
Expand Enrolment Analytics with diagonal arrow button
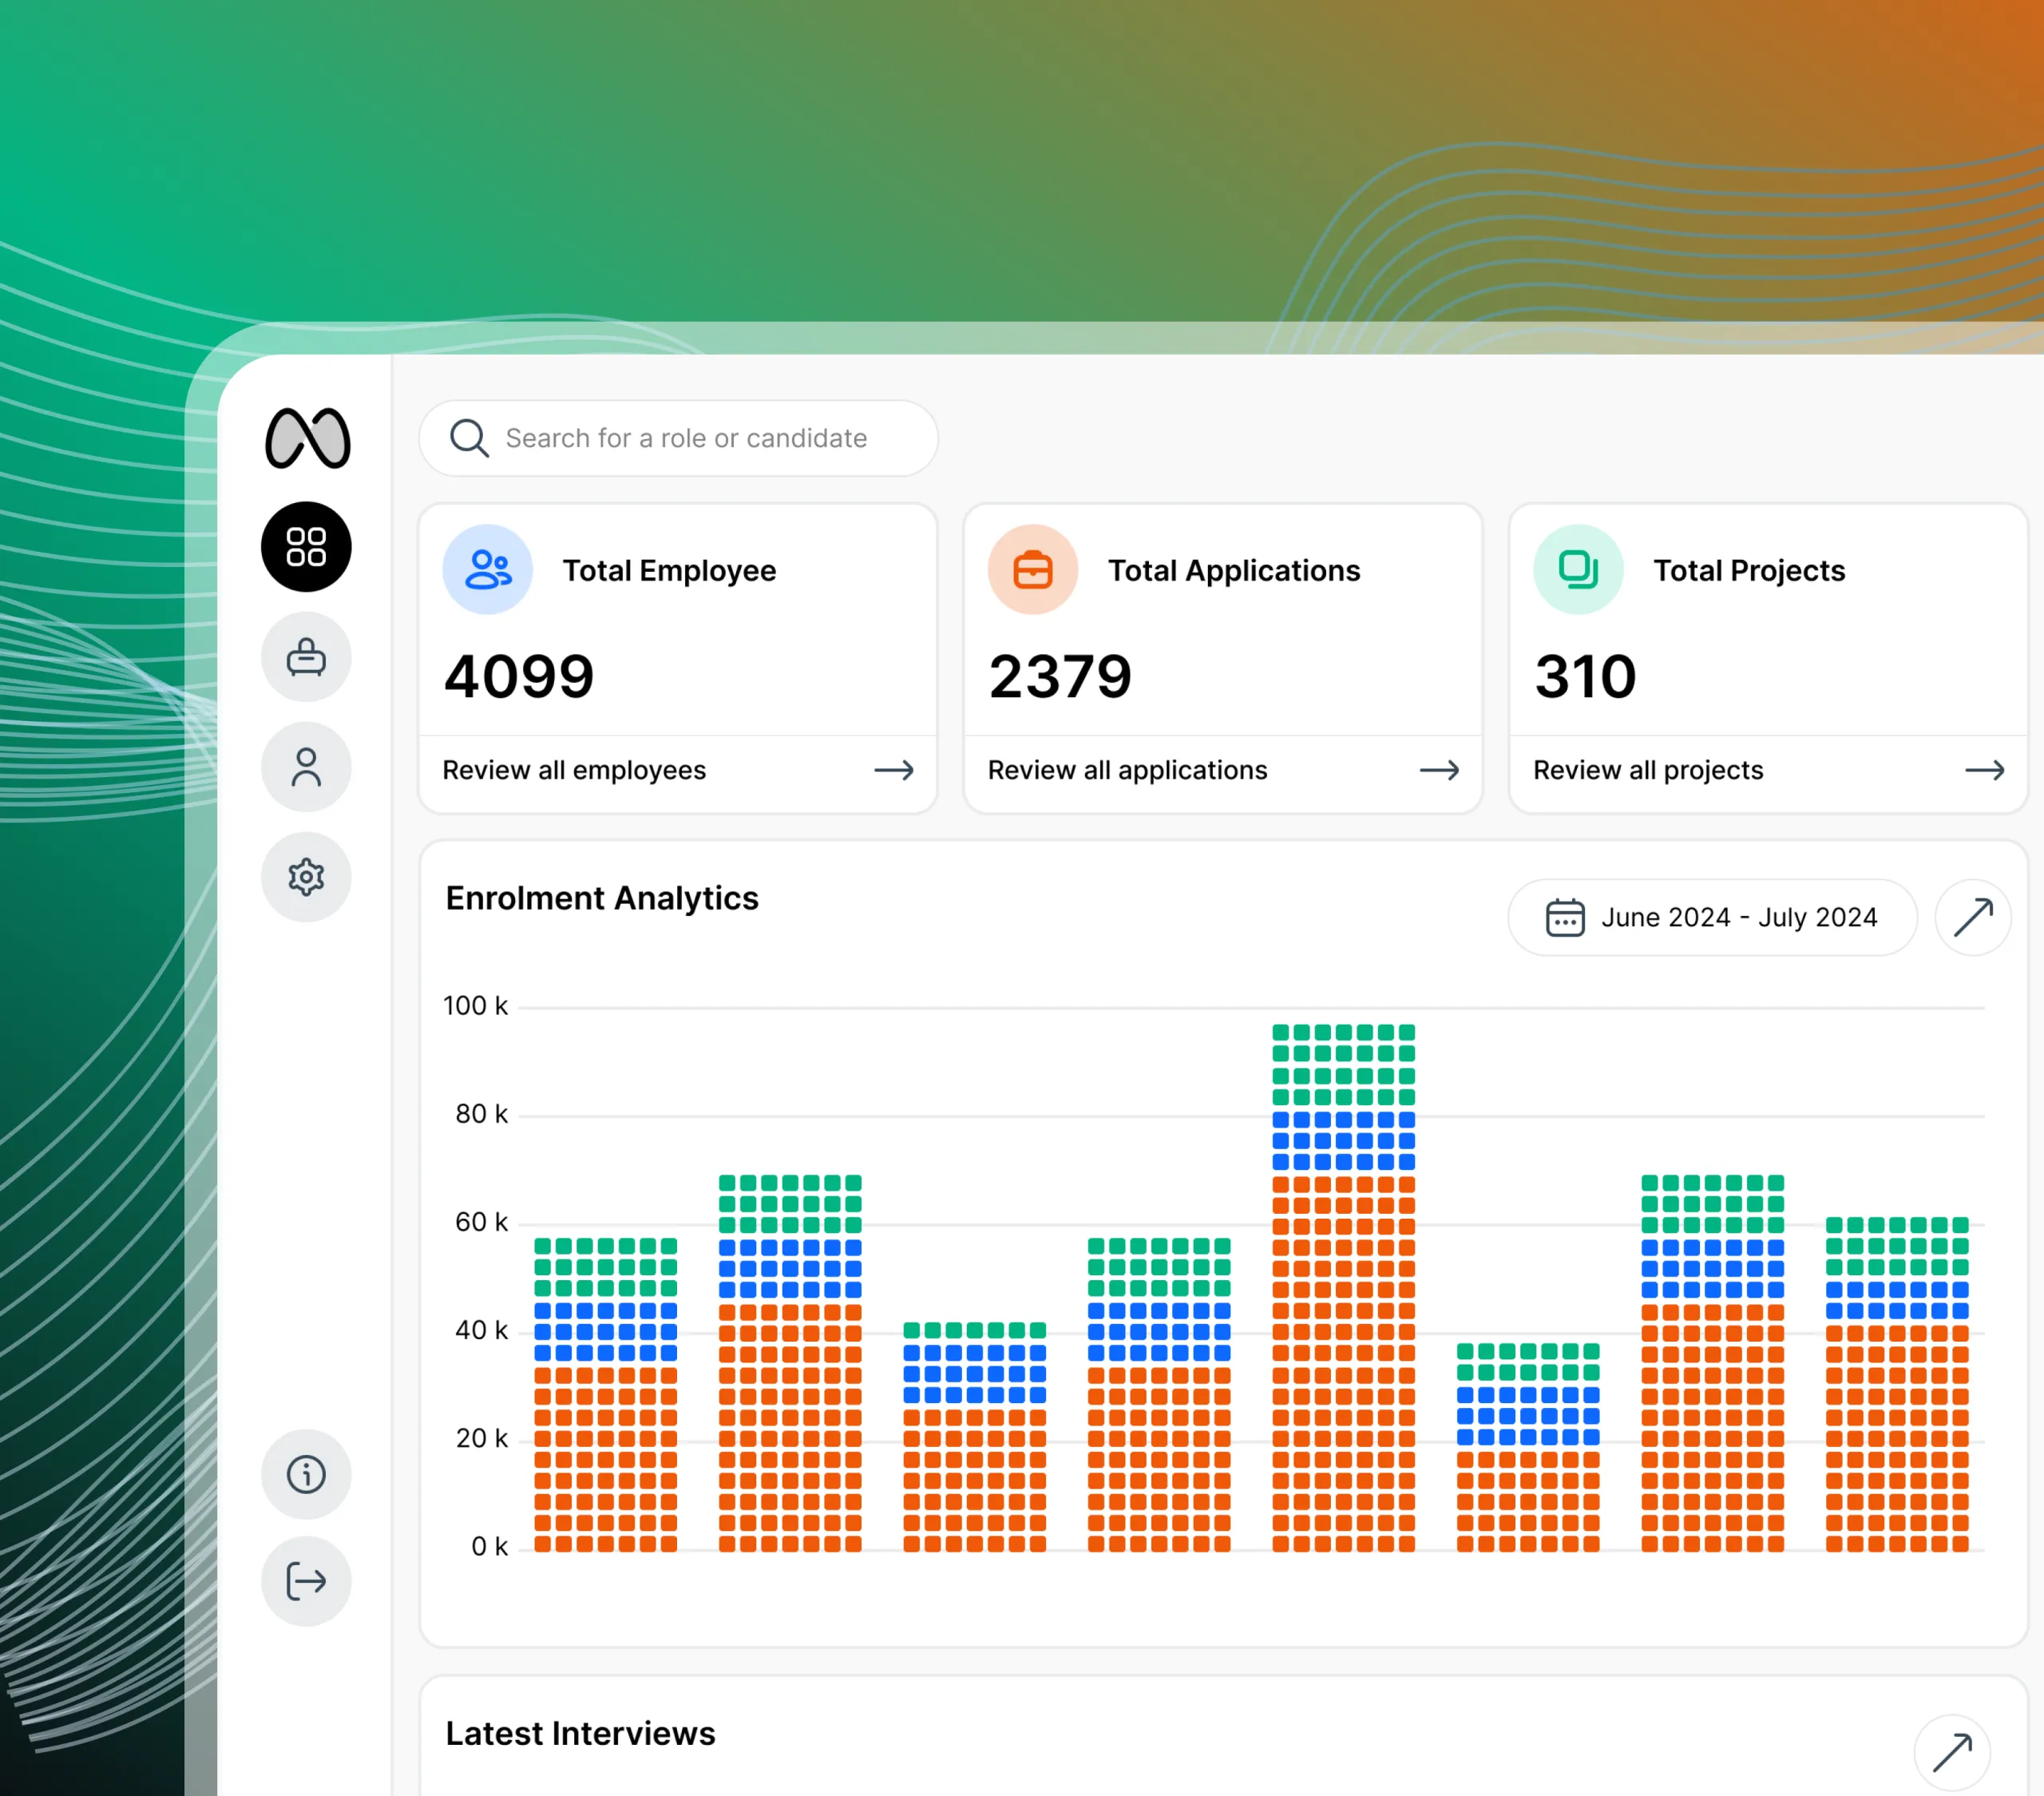pyautogui.click(x=1973, y=917)
